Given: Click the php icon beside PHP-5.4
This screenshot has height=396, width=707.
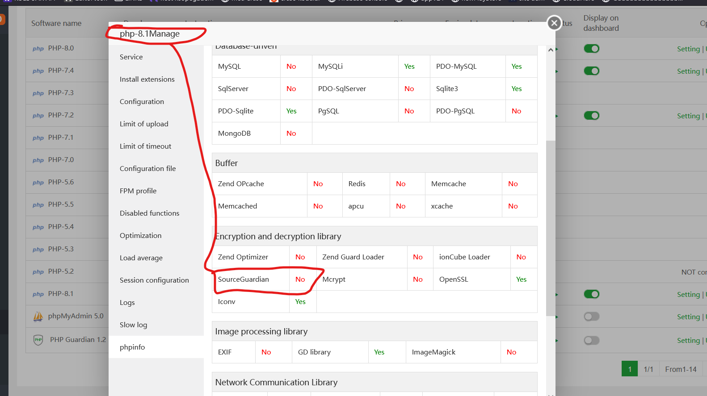Looking at the screenshot, I should pos(38,227).
